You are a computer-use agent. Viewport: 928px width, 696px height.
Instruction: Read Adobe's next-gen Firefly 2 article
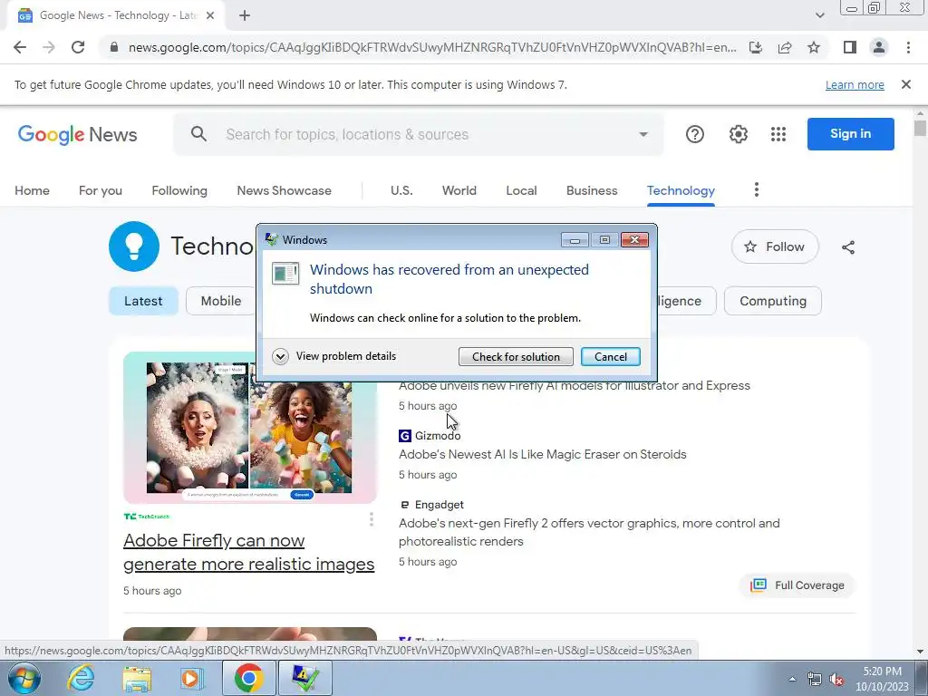click(589, 532)
